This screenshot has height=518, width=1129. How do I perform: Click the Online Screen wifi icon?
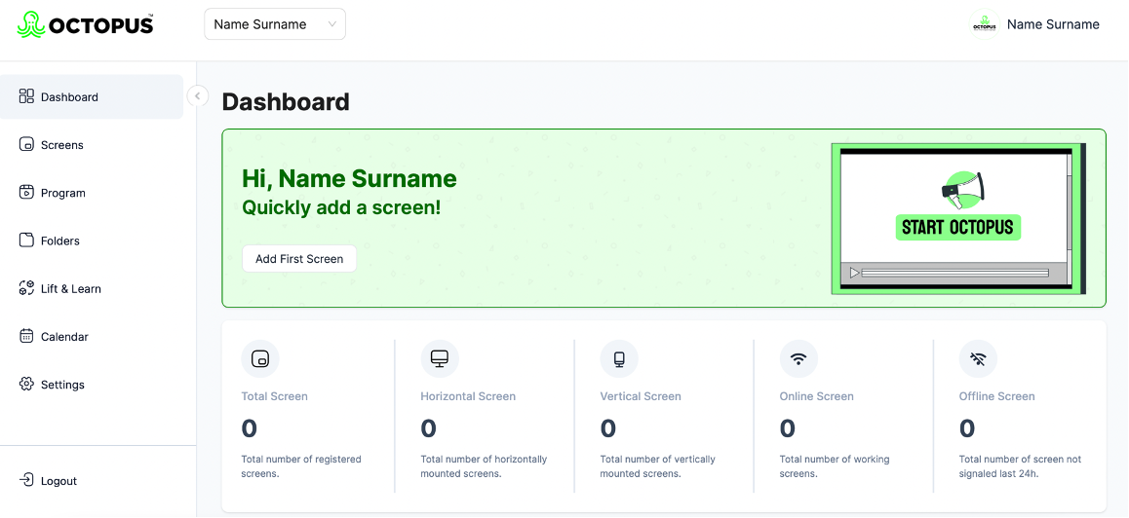[x=798, y=359]
